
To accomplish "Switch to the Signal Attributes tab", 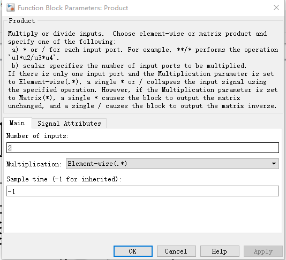I will click(69, 124).
